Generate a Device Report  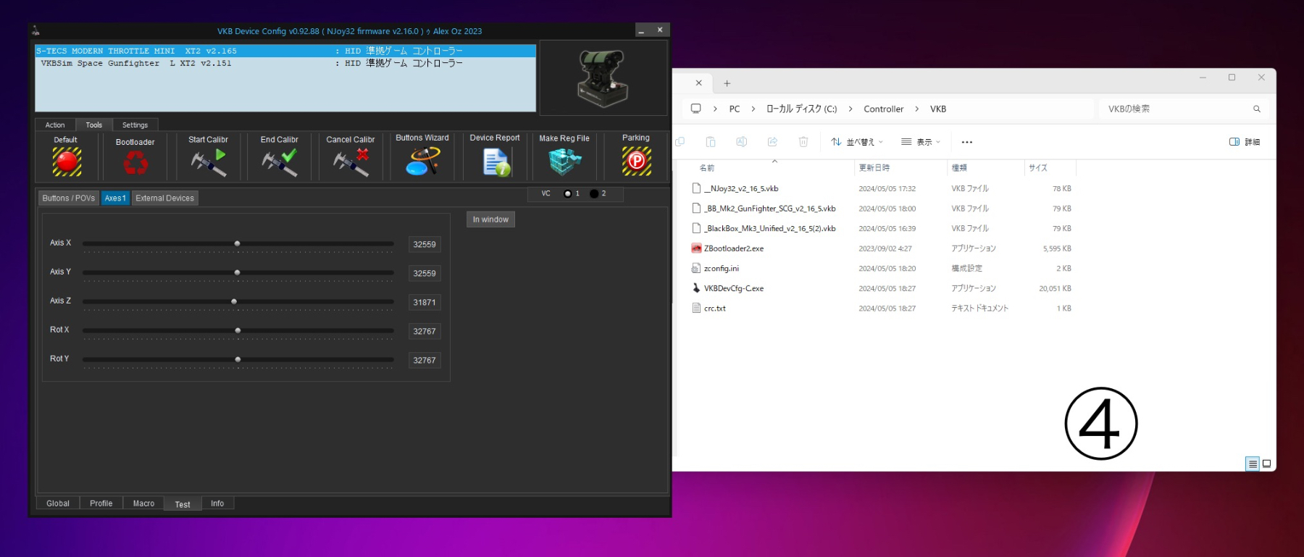pos(496,162)
